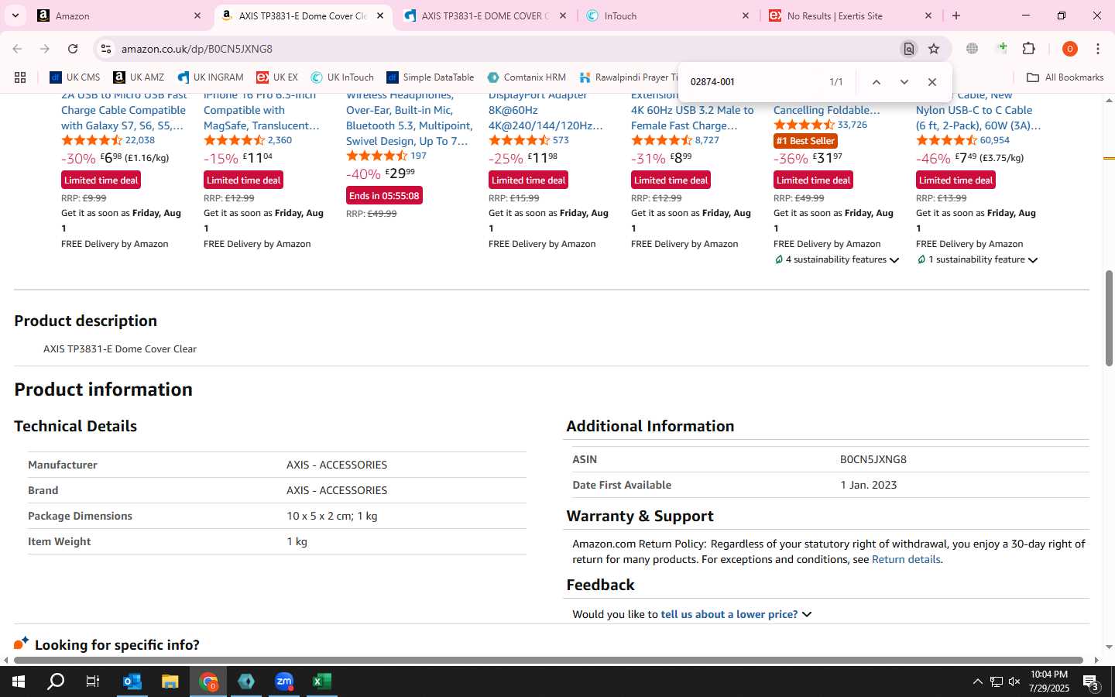
Task: Open Comtanix HRM bookmark
Action: [x=527, y=77]
